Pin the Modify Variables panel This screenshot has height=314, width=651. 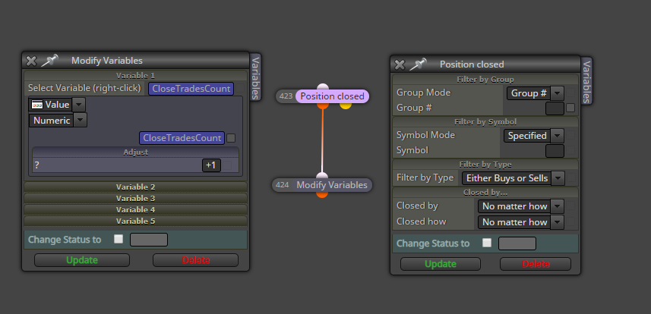(50, 61)
